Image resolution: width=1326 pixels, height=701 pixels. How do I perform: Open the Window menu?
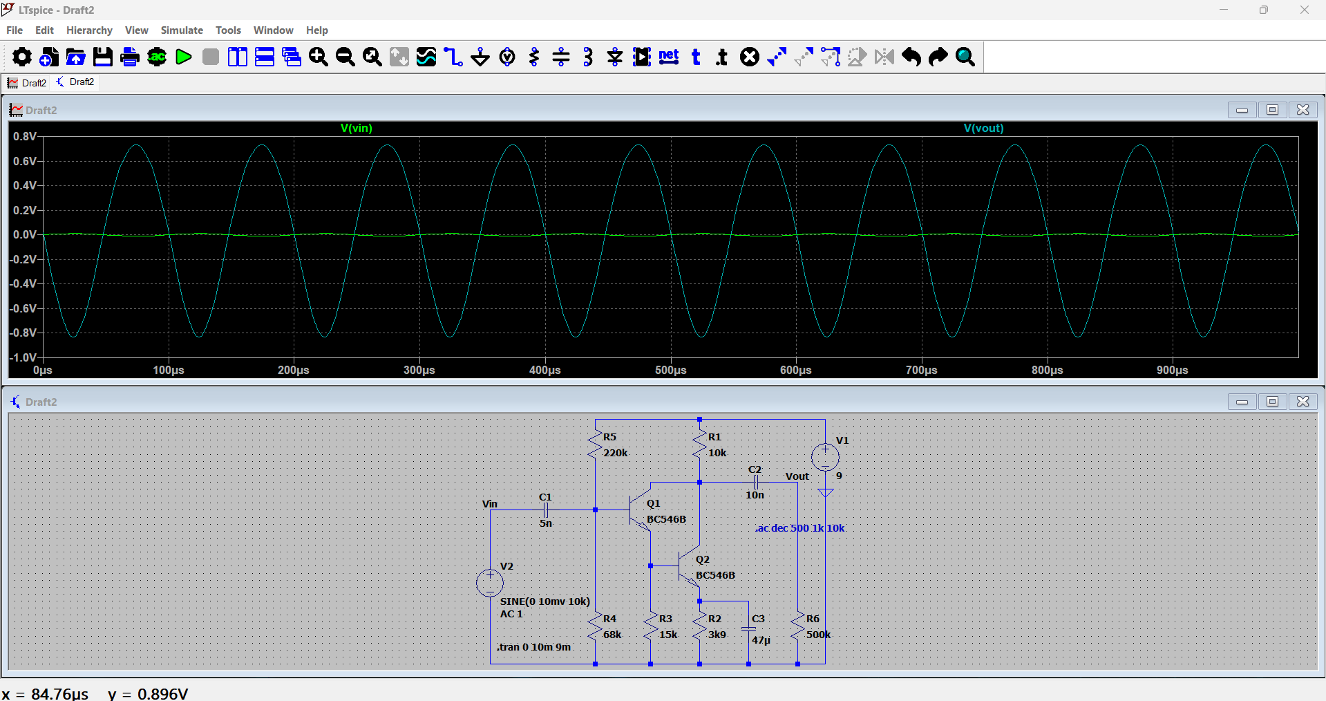274,30
